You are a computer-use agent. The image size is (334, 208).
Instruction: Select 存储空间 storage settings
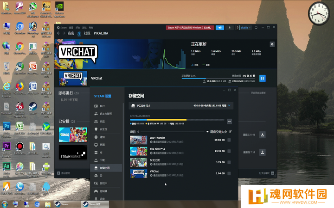106,168
